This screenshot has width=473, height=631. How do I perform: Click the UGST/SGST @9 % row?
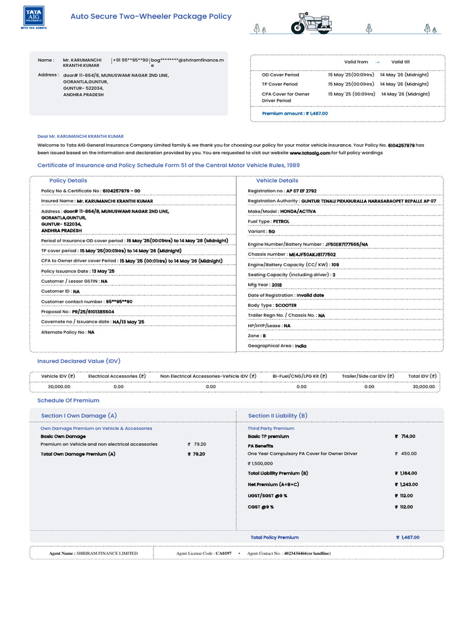[330, 496]
